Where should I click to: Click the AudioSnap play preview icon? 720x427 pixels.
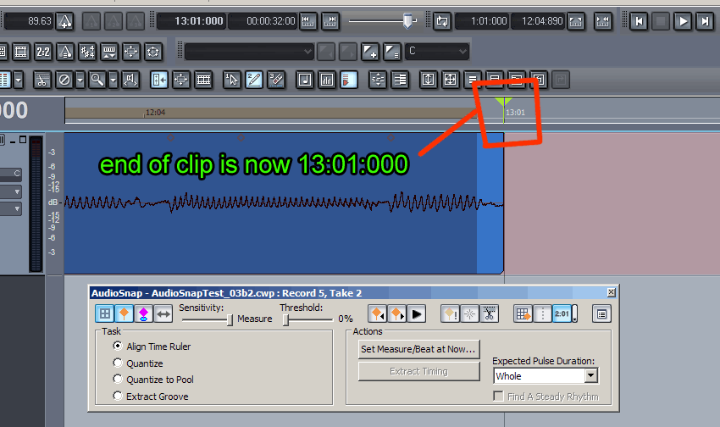tap(416, 314)
